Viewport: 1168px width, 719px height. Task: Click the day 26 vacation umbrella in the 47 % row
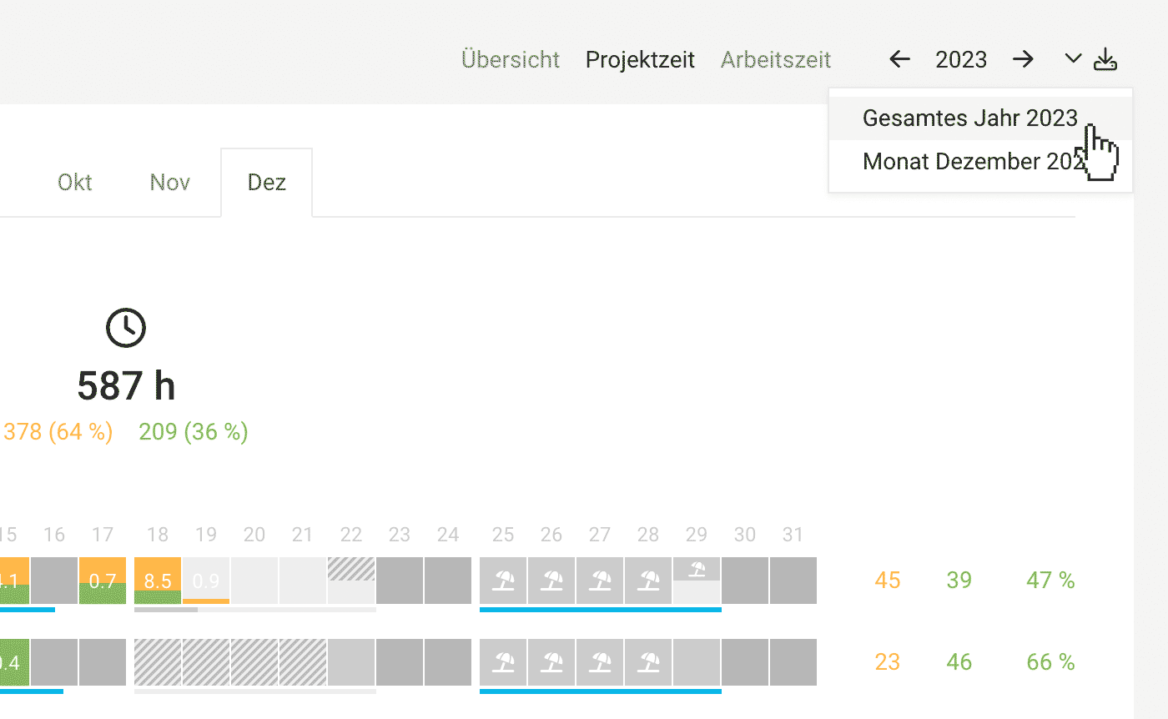[551, 581]
